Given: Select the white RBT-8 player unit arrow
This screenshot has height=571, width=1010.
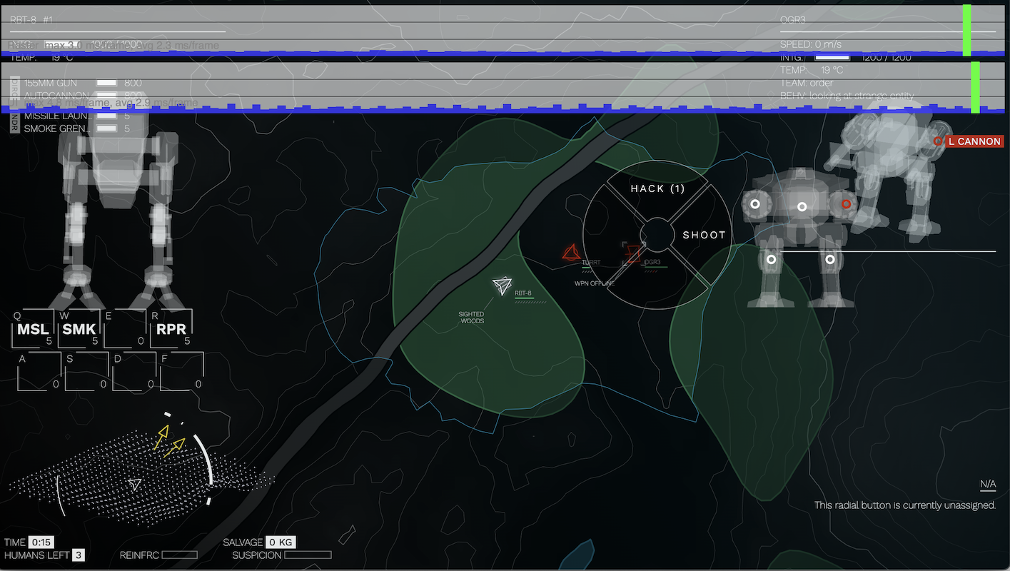Looking at the screenshot, I should (x=502, y=286).
